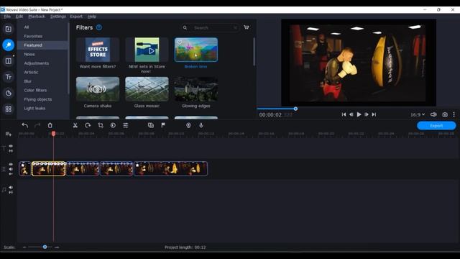This screenshot has height=259, width=460.
Task: Skip to the previous clip
Action: click(344, 114)
